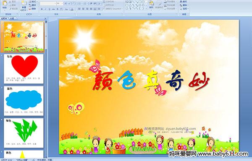Screen dimensions: 252x161
Task: Select the blue cloud slide thumbnail
Action: [24, 101]
